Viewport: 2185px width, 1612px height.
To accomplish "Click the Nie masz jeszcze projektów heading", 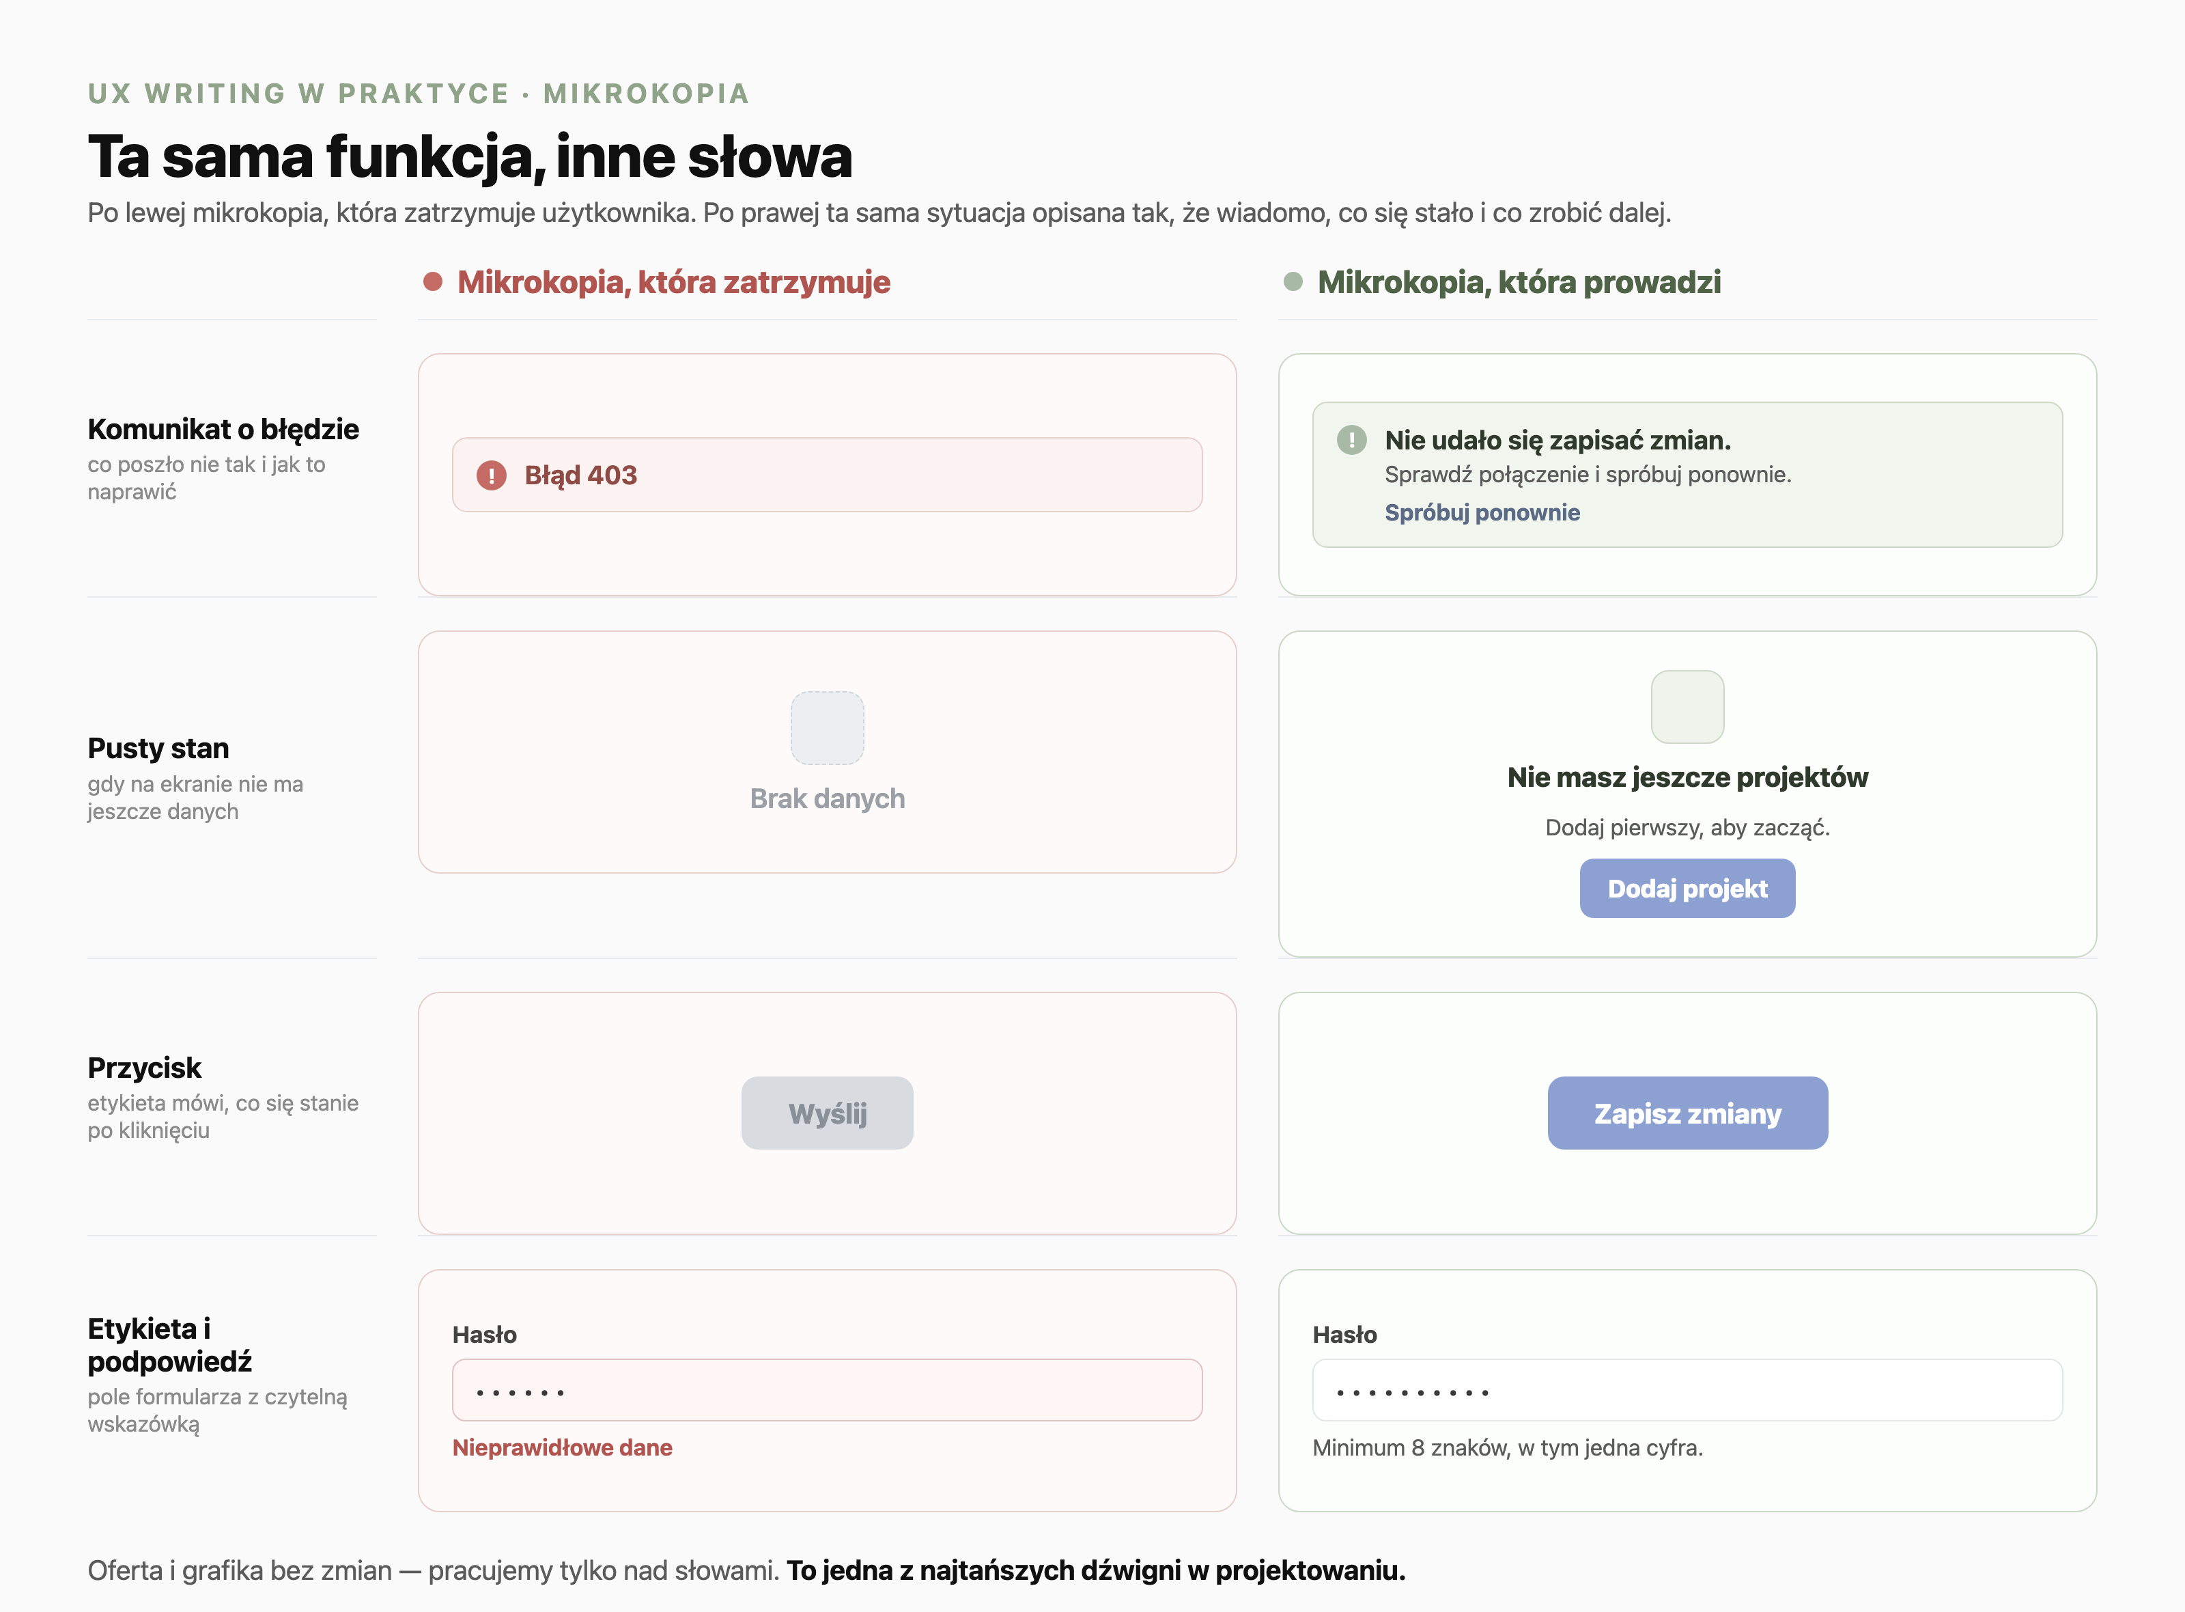I will [1687, 778].
